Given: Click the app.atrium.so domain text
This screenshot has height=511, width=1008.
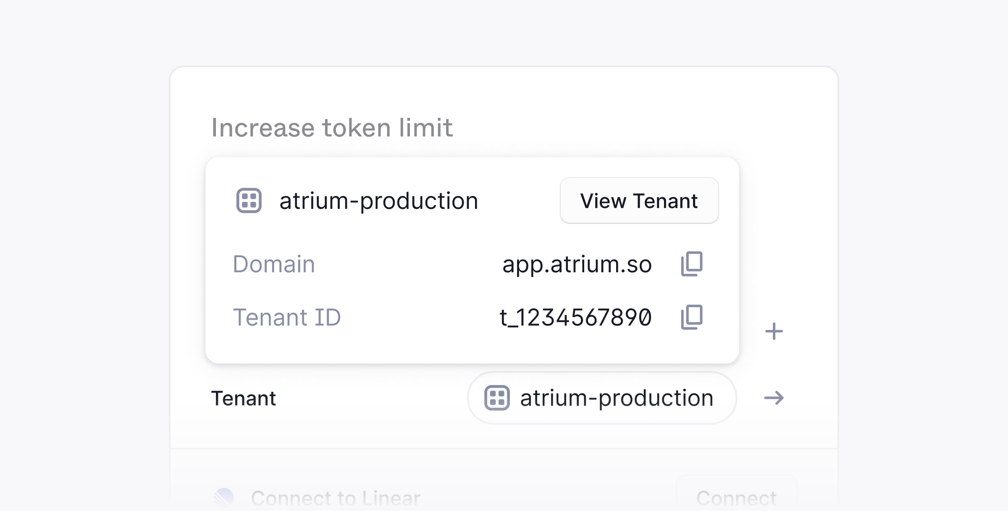Looking at the screenshot, I should (x=577, y=264).
